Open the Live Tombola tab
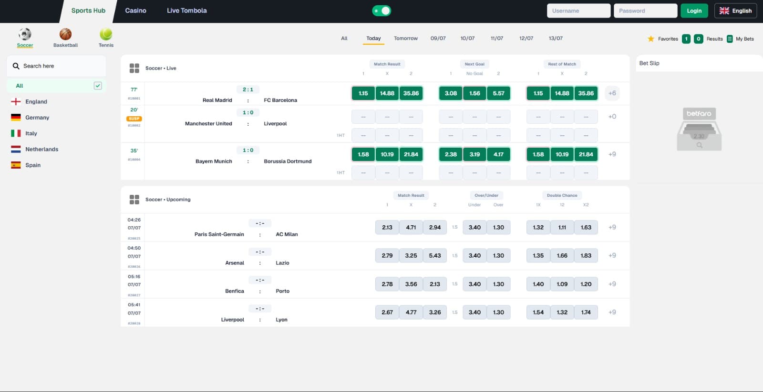Viewport: 763px width, 392px height. [186, 10]
